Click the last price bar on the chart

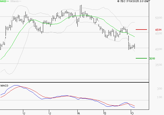[x=135, y=46]
